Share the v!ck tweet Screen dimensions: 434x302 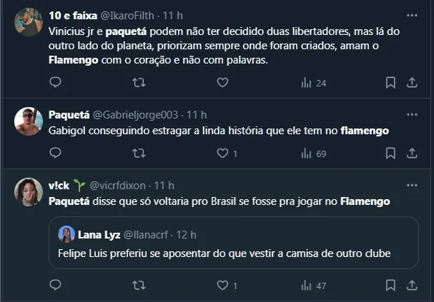(x=412, y=286)
